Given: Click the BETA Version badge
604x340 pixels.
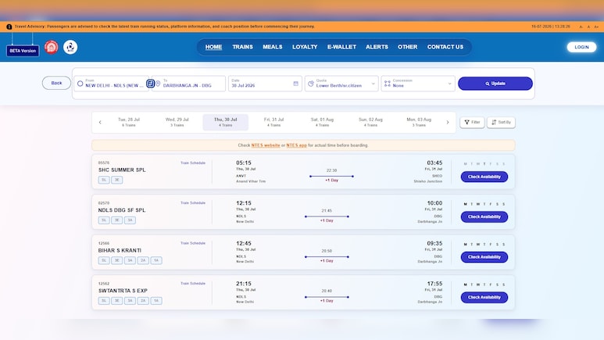Looking at the screenshot, I should [x=23, y=51].
